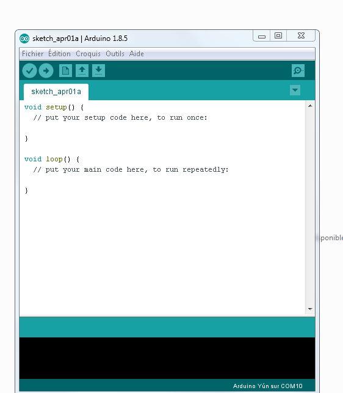343x393 pixels.
Task: Open the Outils menu
Action: 115,54
